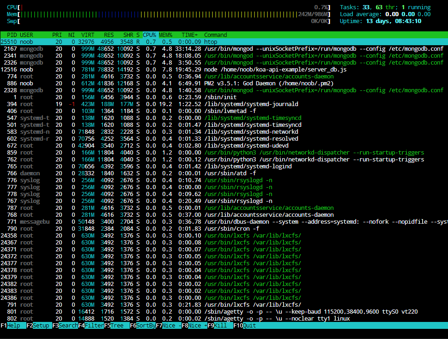The width and height of the screenshot is (448, 339).
Task: Select the systemd-udevd process row
Action: coord(224,146)
